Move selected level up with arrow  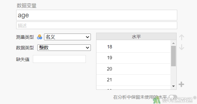click(x=182, y=37)
